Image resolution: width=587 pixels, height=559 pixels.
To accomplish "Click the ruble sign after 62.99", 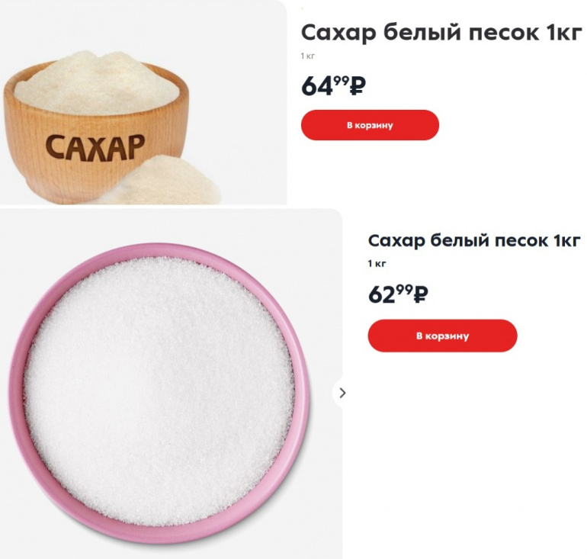I will 421,294.
